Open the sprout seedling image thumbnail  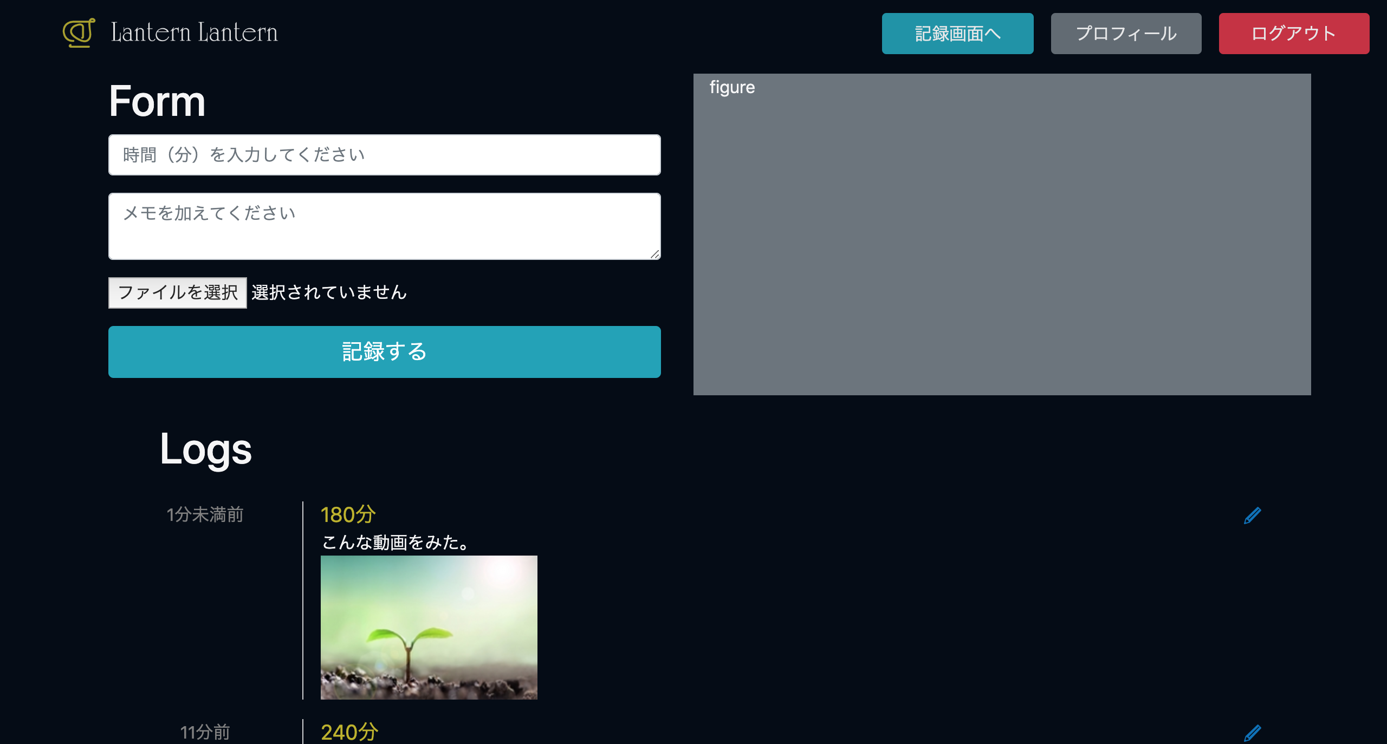pos(429,627)
